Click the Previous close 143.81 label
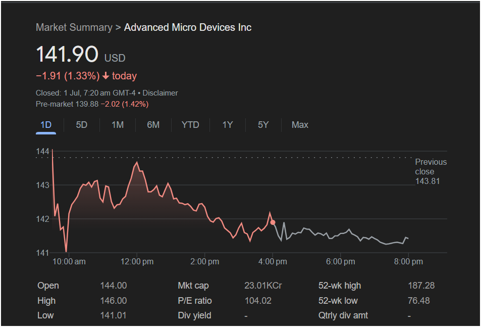This screenshot has width=481, height=327. point(431,171)
